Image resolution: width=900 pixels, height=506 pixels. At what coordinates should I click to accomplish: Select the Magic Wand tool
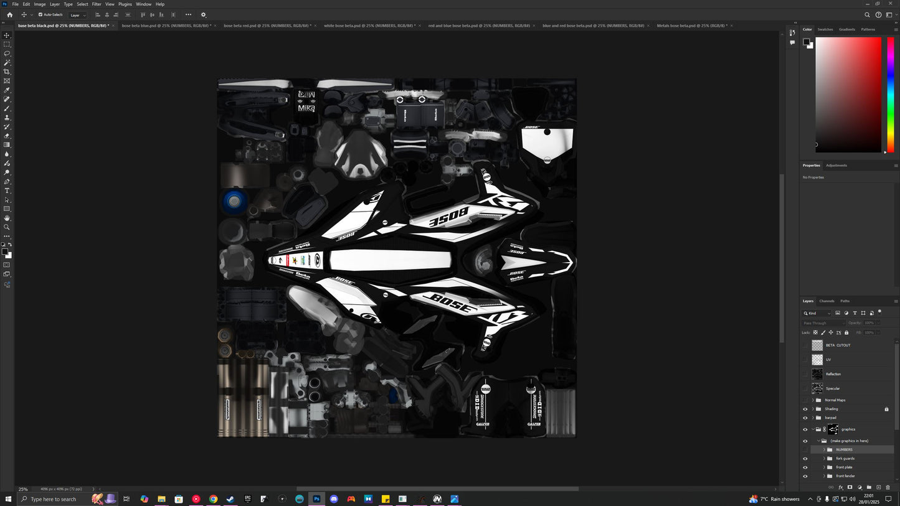pos(7,63)
